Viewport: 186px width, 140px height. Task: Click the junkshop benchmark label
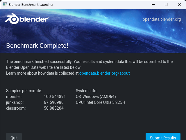[x=15, y=102]
